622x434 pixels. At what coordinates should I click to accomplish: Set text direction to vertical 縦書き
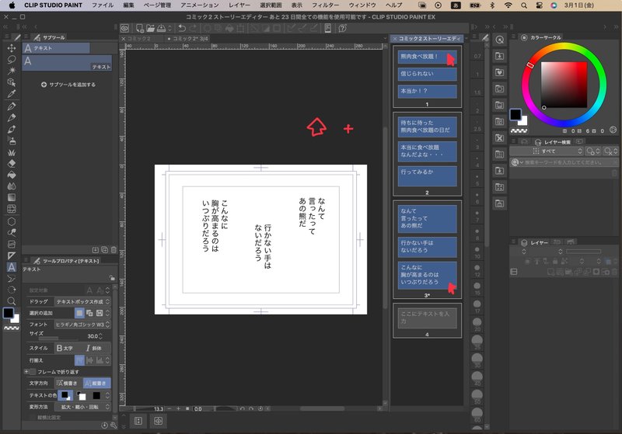(x=96, y=383)
